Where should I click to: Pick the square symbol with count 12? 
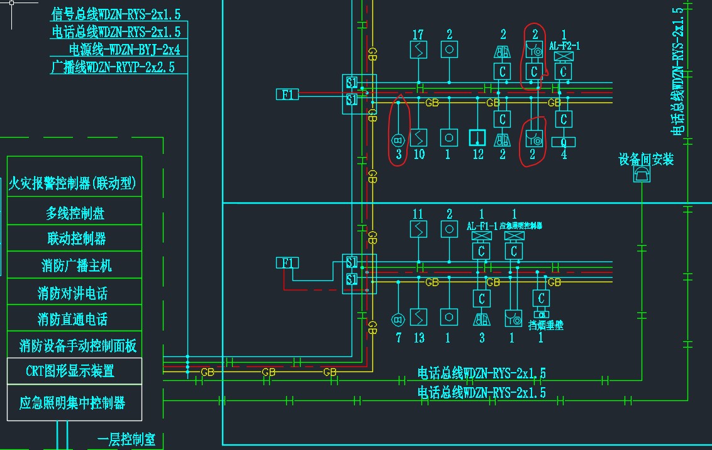(x=477, y=138)
